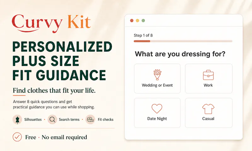The image size is (252, 151).
Task: Pick the Date Night card
Action: point(157,113)
